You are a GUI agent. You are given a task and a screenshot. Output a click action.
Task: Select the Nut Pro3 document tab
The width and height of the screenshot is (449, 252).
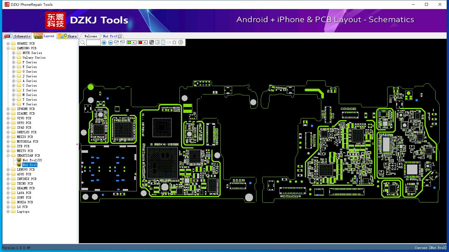pos(110,36)
